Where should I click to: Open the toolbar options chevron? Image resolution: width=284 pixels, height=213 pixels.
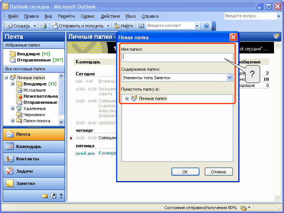214,26
